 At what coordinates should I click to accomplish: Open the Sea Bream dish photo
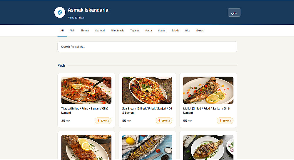tap(147, 90)
